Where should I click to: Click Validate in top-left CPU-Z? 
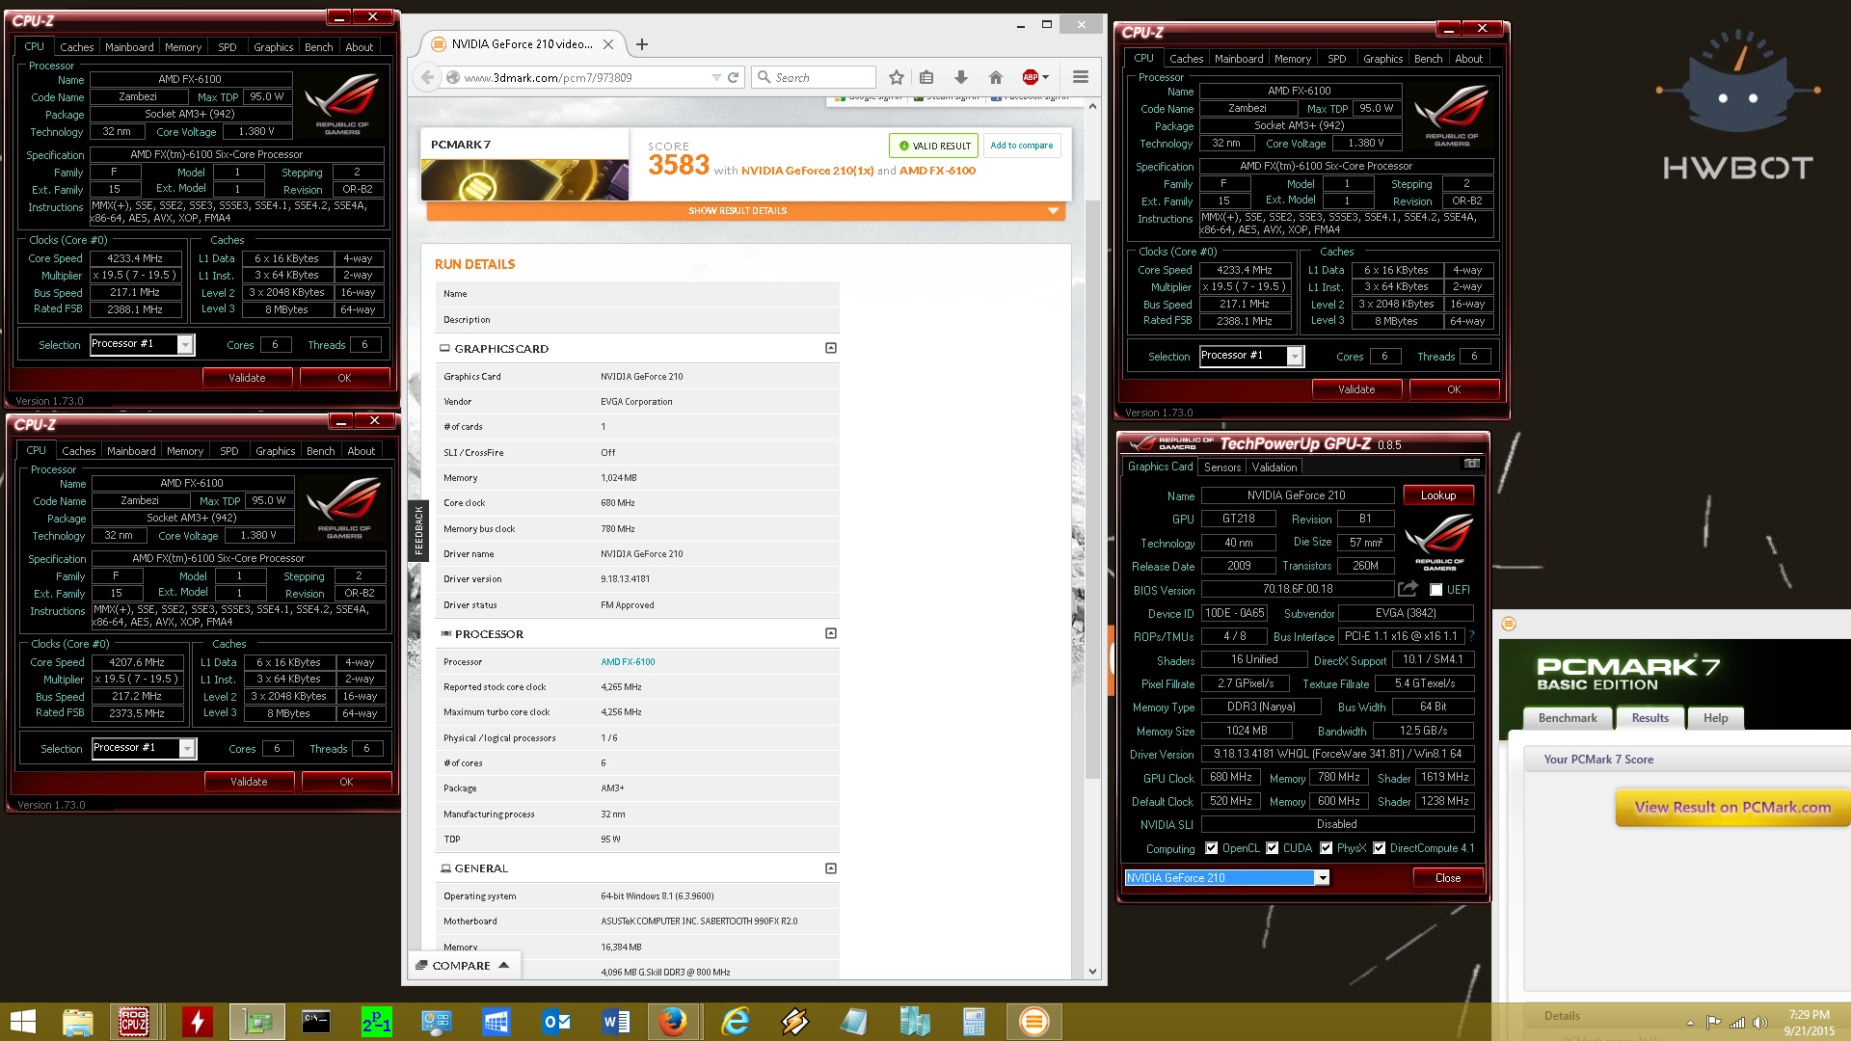[x=247, y=378]
